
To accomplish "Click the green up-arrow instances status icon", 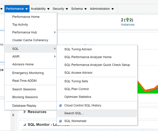I will point(127,20).
